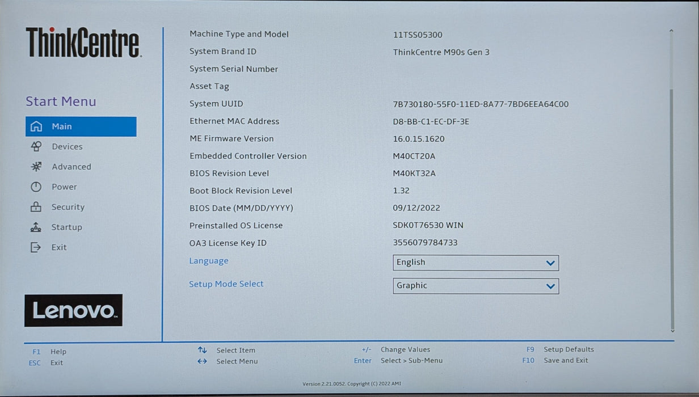Click the Graphic dropdown chevron arrow

tap(550, 286)
